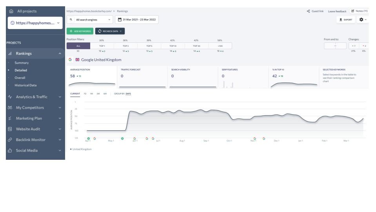Click the Add Keywords button

click(x=80, y=31)
